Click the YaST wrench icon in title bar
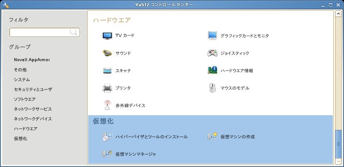This screenshot has width=344, height=167. pos(6,5)
